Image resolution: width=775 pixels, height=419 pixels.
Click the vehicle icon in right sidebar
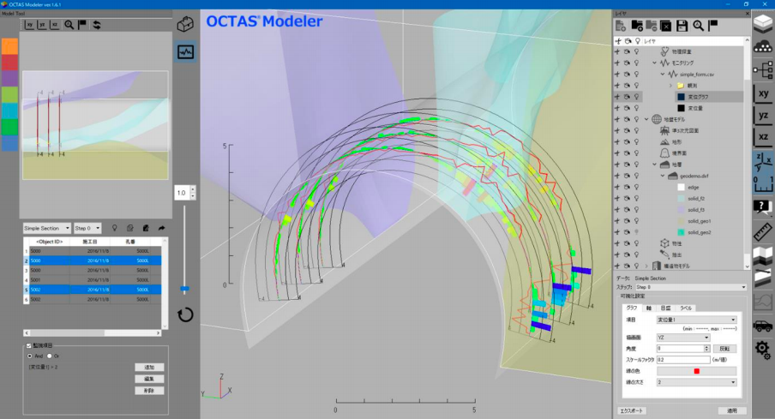(762, 325)
